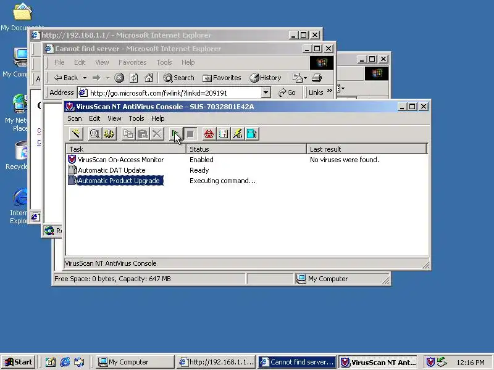Expand the Mail button dropdown arrow

[x=305, y=78]
